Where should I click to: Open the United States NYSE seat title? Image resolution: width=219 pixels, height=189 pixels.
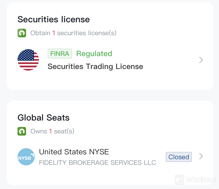pyautogui.click(x=74, y=152)
